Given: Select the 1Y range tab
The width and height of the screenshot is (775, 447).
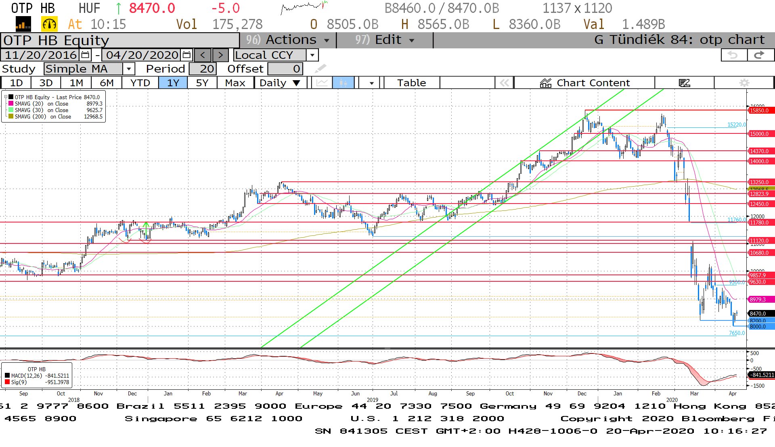Looking at the screenshot, I should 173,83.
